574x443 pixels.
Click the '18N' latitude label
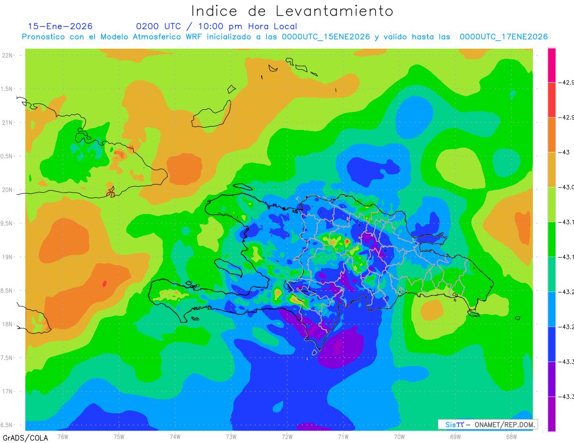pos(7,324)
